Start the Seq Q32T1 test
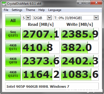104x94 pixels. (13, 34)
